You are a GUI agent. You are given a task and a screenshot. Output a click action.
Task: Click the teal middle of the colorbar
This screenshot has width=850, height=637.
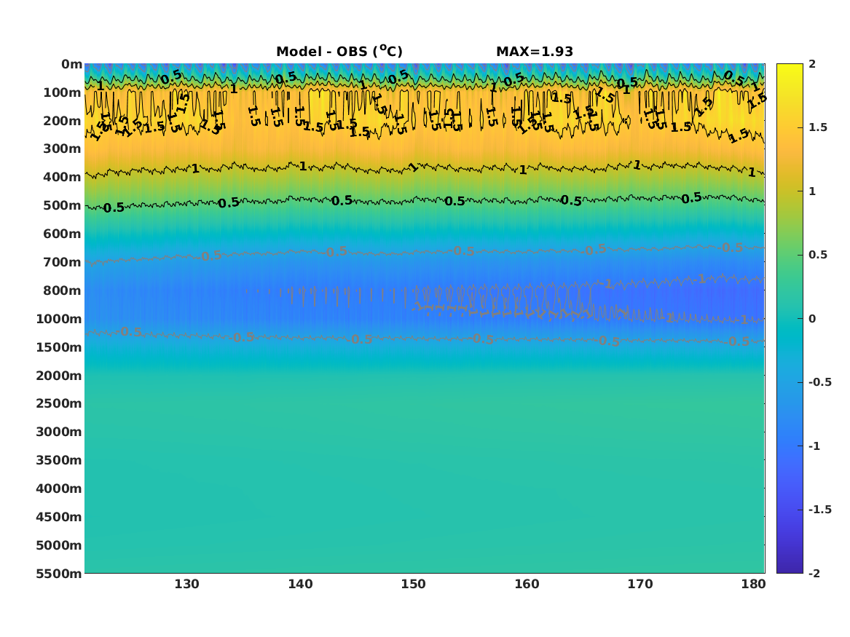tap(790, 319)
